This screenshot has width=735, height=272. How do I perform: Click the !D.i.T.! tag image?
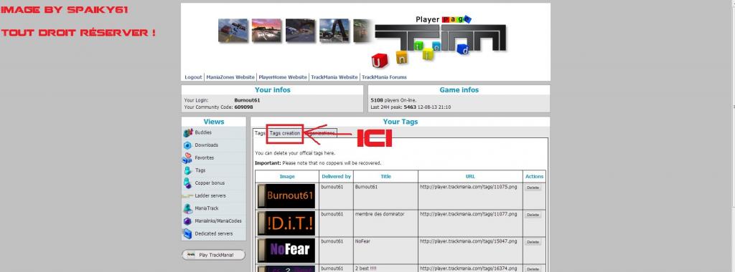tap(286, 223)
